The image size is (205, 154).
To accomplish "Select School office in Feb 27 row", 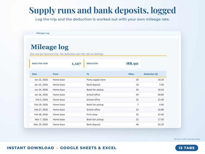I will (93, 110).
